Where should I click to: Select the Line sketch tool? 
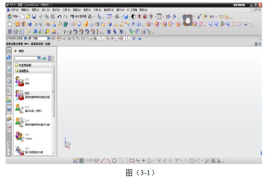coord(103,160)
